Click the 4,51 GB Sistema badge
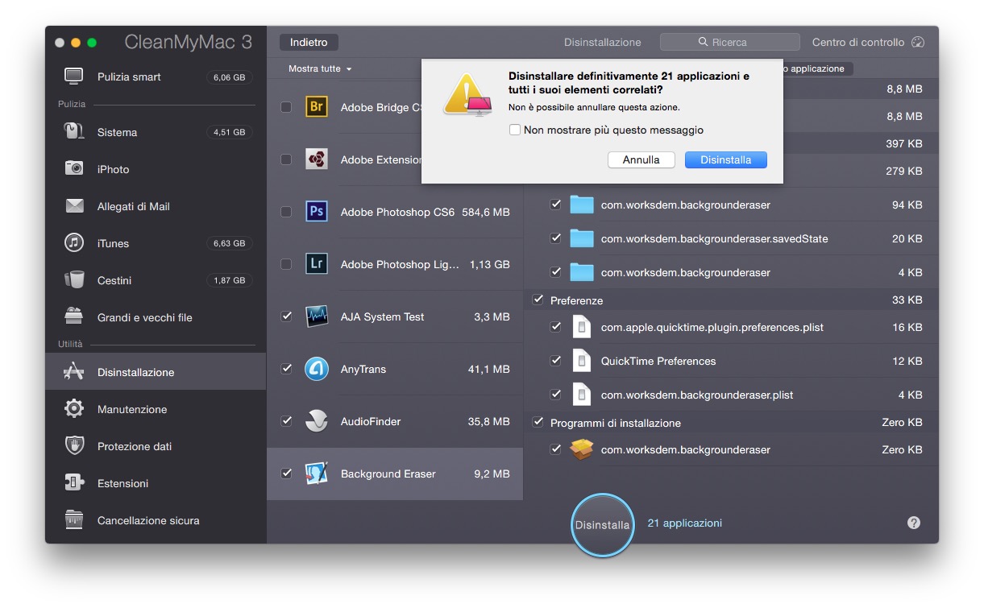 pyautogui.click(x=229, y=132)
